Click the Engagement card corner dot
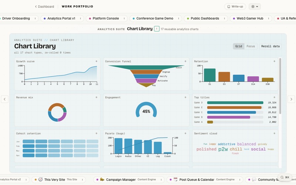The height and width of the screenshot is (185, 296). point(185,97)
